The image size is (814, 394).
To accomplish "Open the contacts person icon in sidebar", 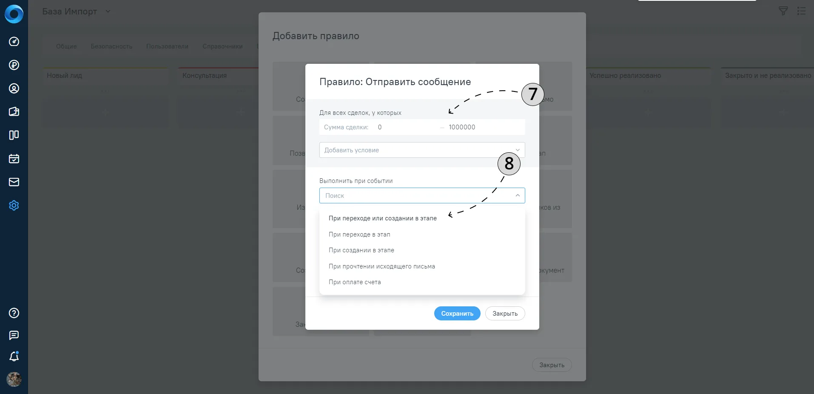I will point(14,89).
